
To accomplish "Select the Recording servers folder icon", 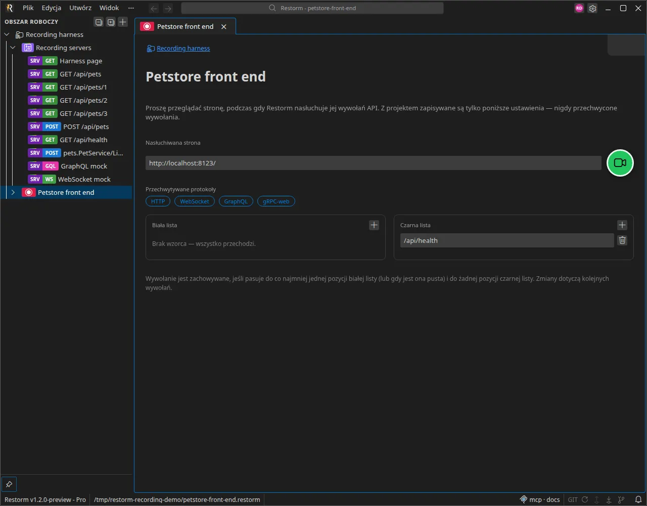I will tap(27, 48).
